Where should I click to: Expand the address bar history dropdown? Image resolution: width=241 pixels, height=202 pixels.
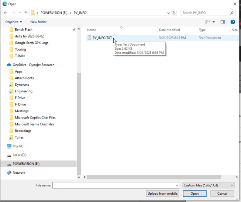pos(168,13)
